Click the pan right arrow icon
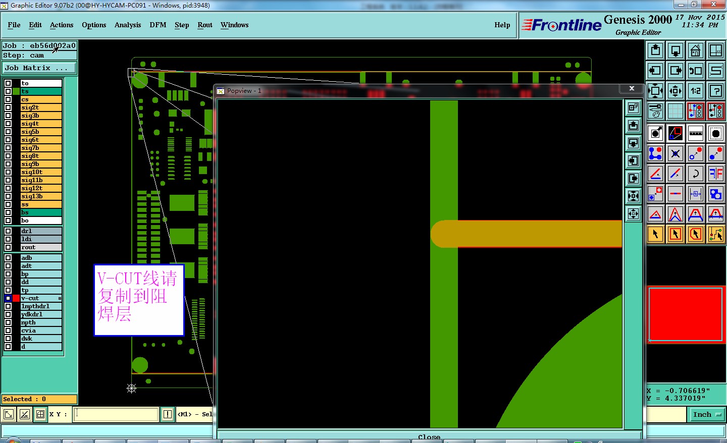The height and width of the screenshot is (443, 727). coord(676,71)
